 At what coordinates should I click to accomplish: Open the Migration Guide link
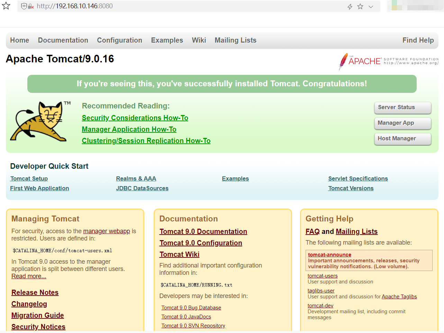click(38, 315)
